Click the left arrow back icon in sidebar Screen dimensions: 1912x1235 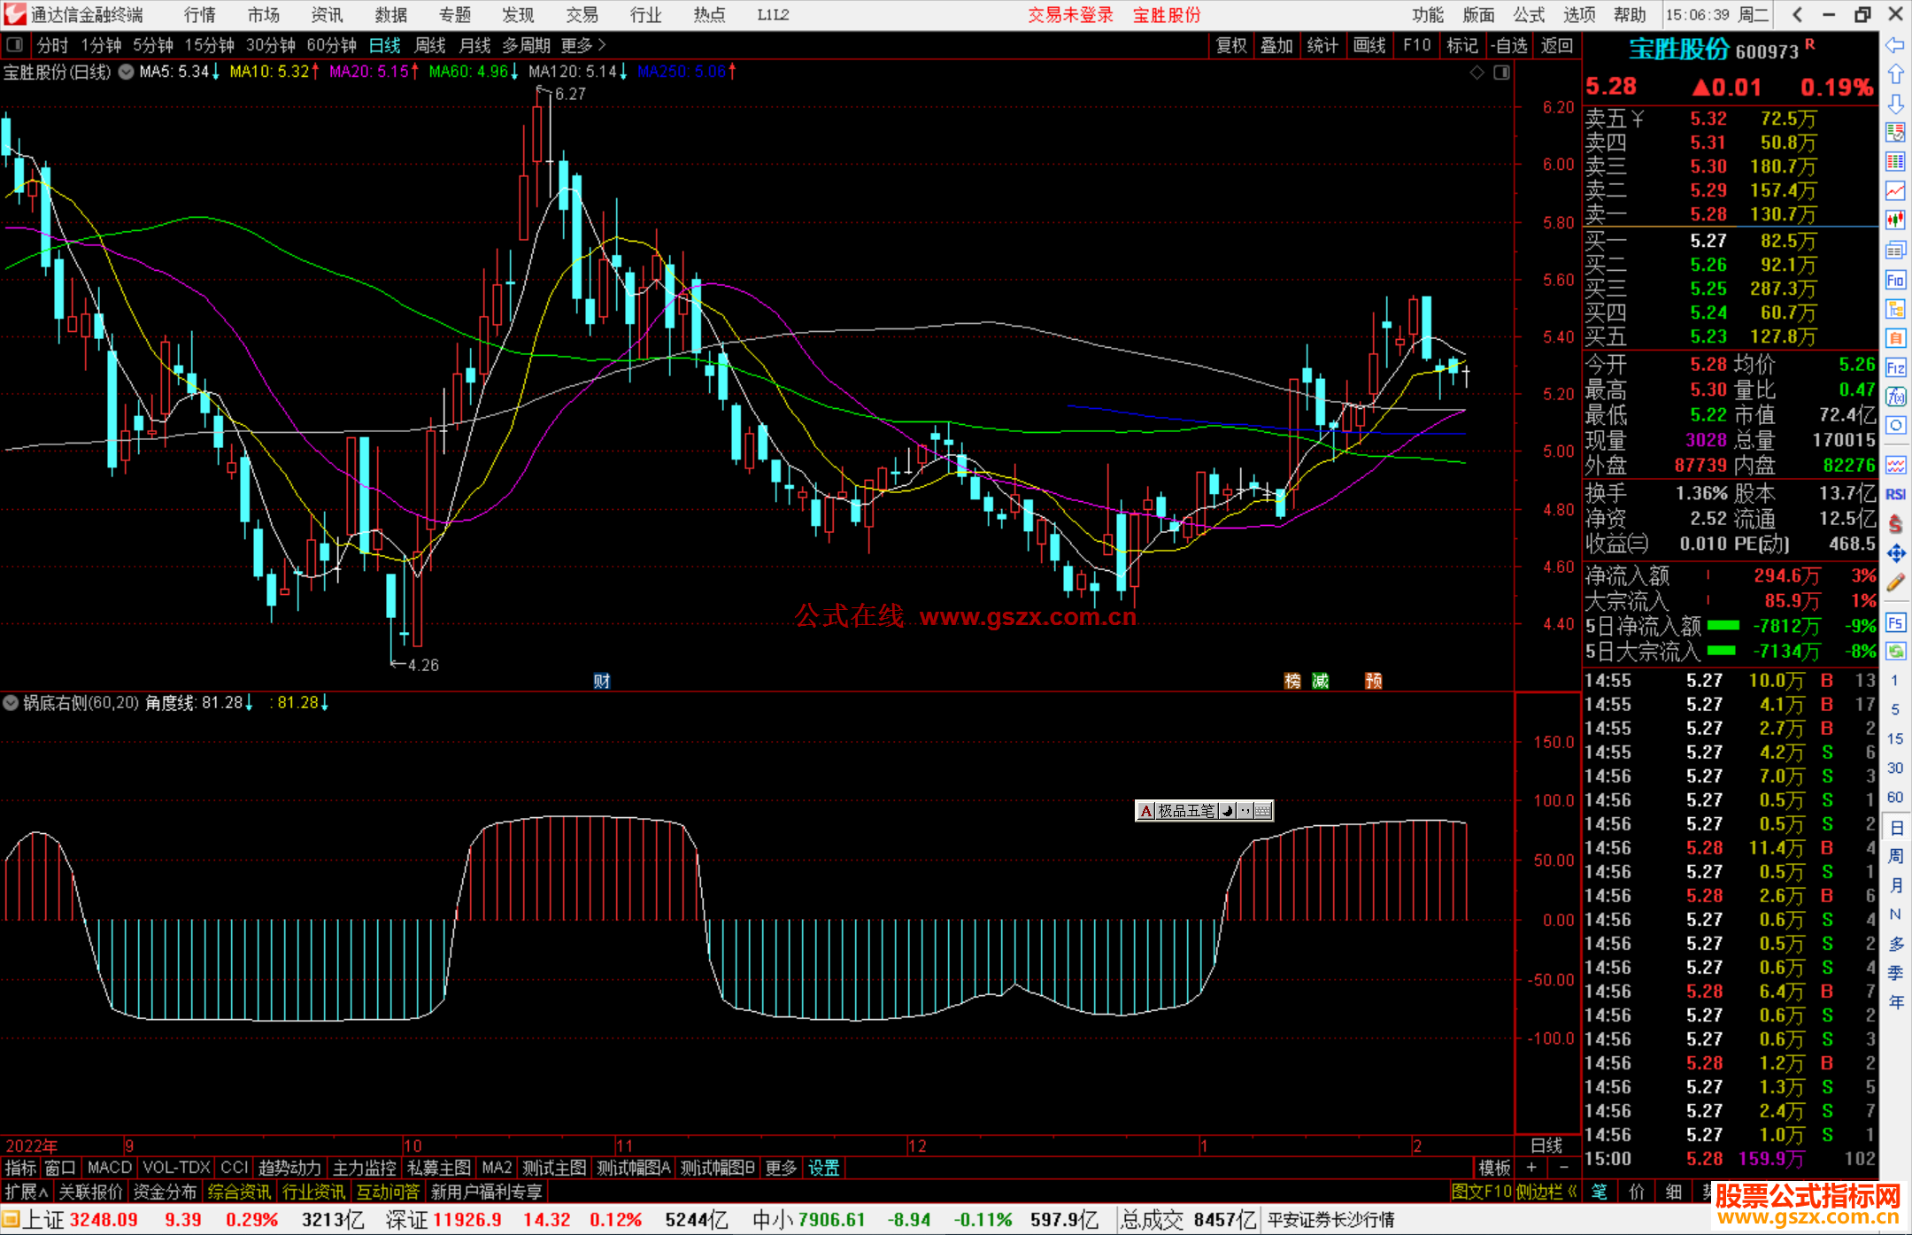tap(1895, 44)
